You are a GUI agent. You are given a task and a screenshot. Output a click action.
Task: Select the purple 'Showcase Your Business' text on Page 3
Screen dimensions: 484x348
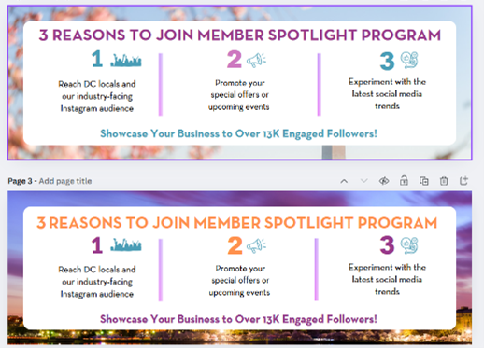pos(238,319)
